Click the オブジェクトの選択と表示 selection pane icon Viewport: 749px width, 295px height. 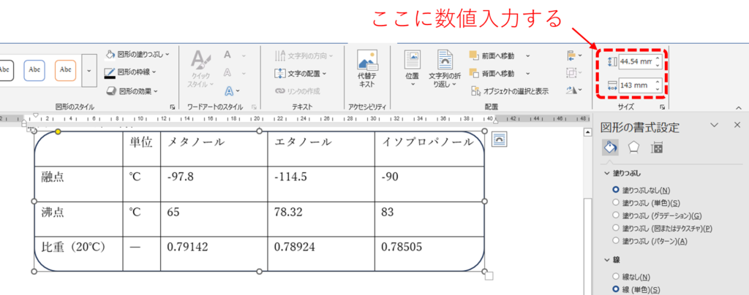(475, 91)
